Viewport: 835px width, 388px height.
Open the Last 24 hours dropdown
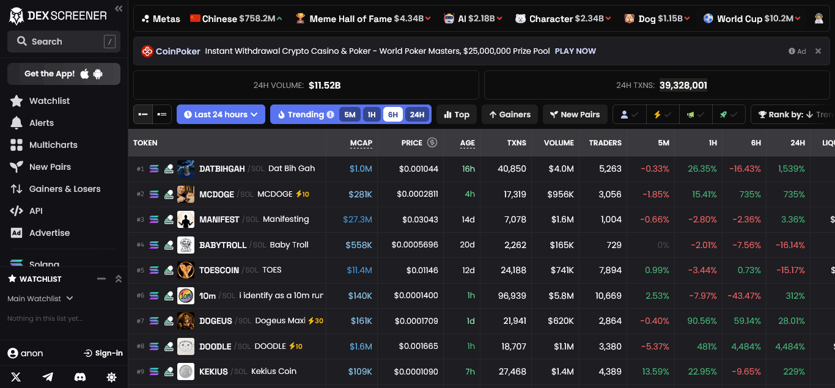coord(221,114)
